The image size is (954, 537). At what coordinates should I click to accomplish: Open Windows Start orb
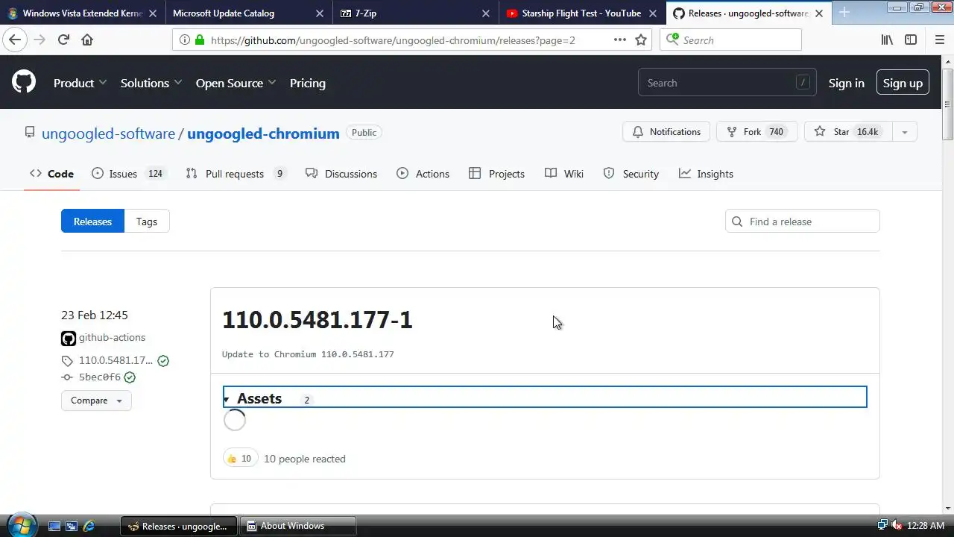(x=21, y=524)
